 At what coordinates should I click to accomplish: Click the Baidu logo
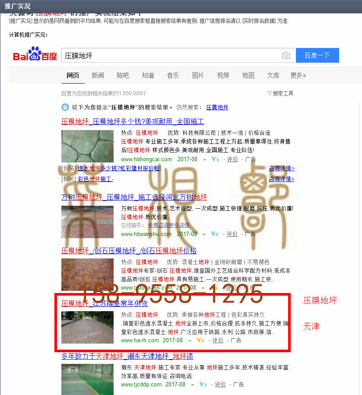(35, 54)
